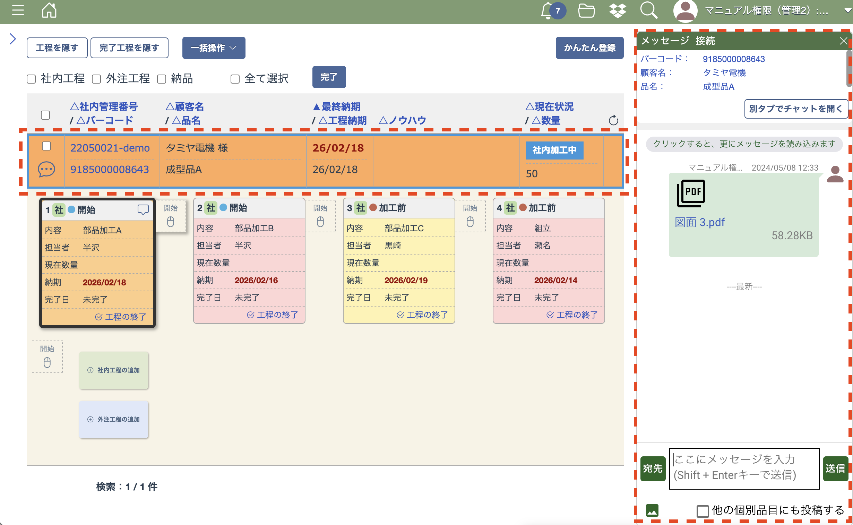Expand the left sidebar chevron
853x525 pixels.
(x=13, y=39)
